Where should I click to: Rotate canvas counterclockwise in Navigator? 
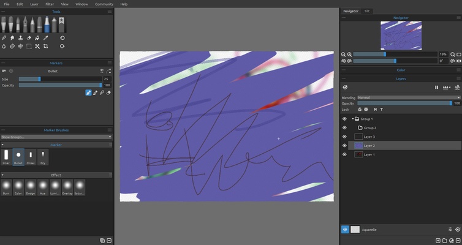[343, 61]
